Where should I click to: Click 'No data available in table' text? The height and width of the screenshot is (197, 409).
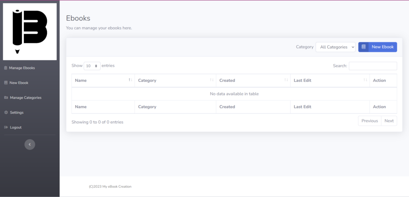tap(234, 94)
